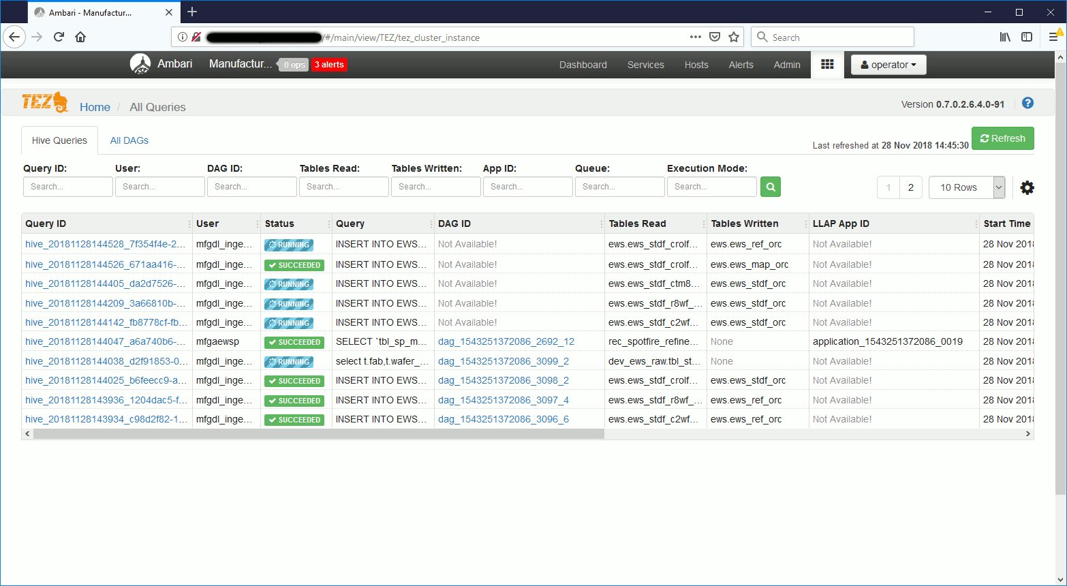Click the Query ID search field
The height and width of the screenshot is (586, 1067).
(68, 187)
